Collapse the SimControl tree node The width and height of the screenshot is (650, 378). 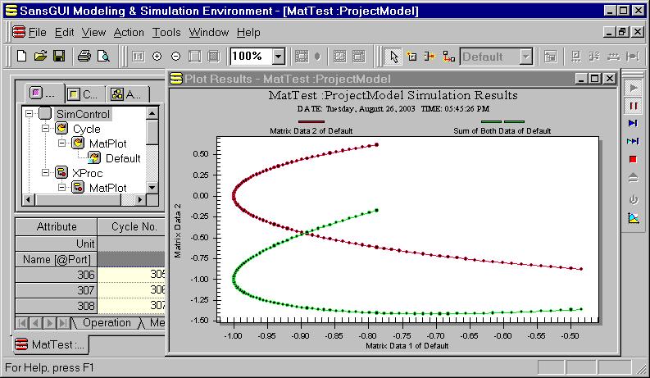pyautogui.click(x=29, y=113)
